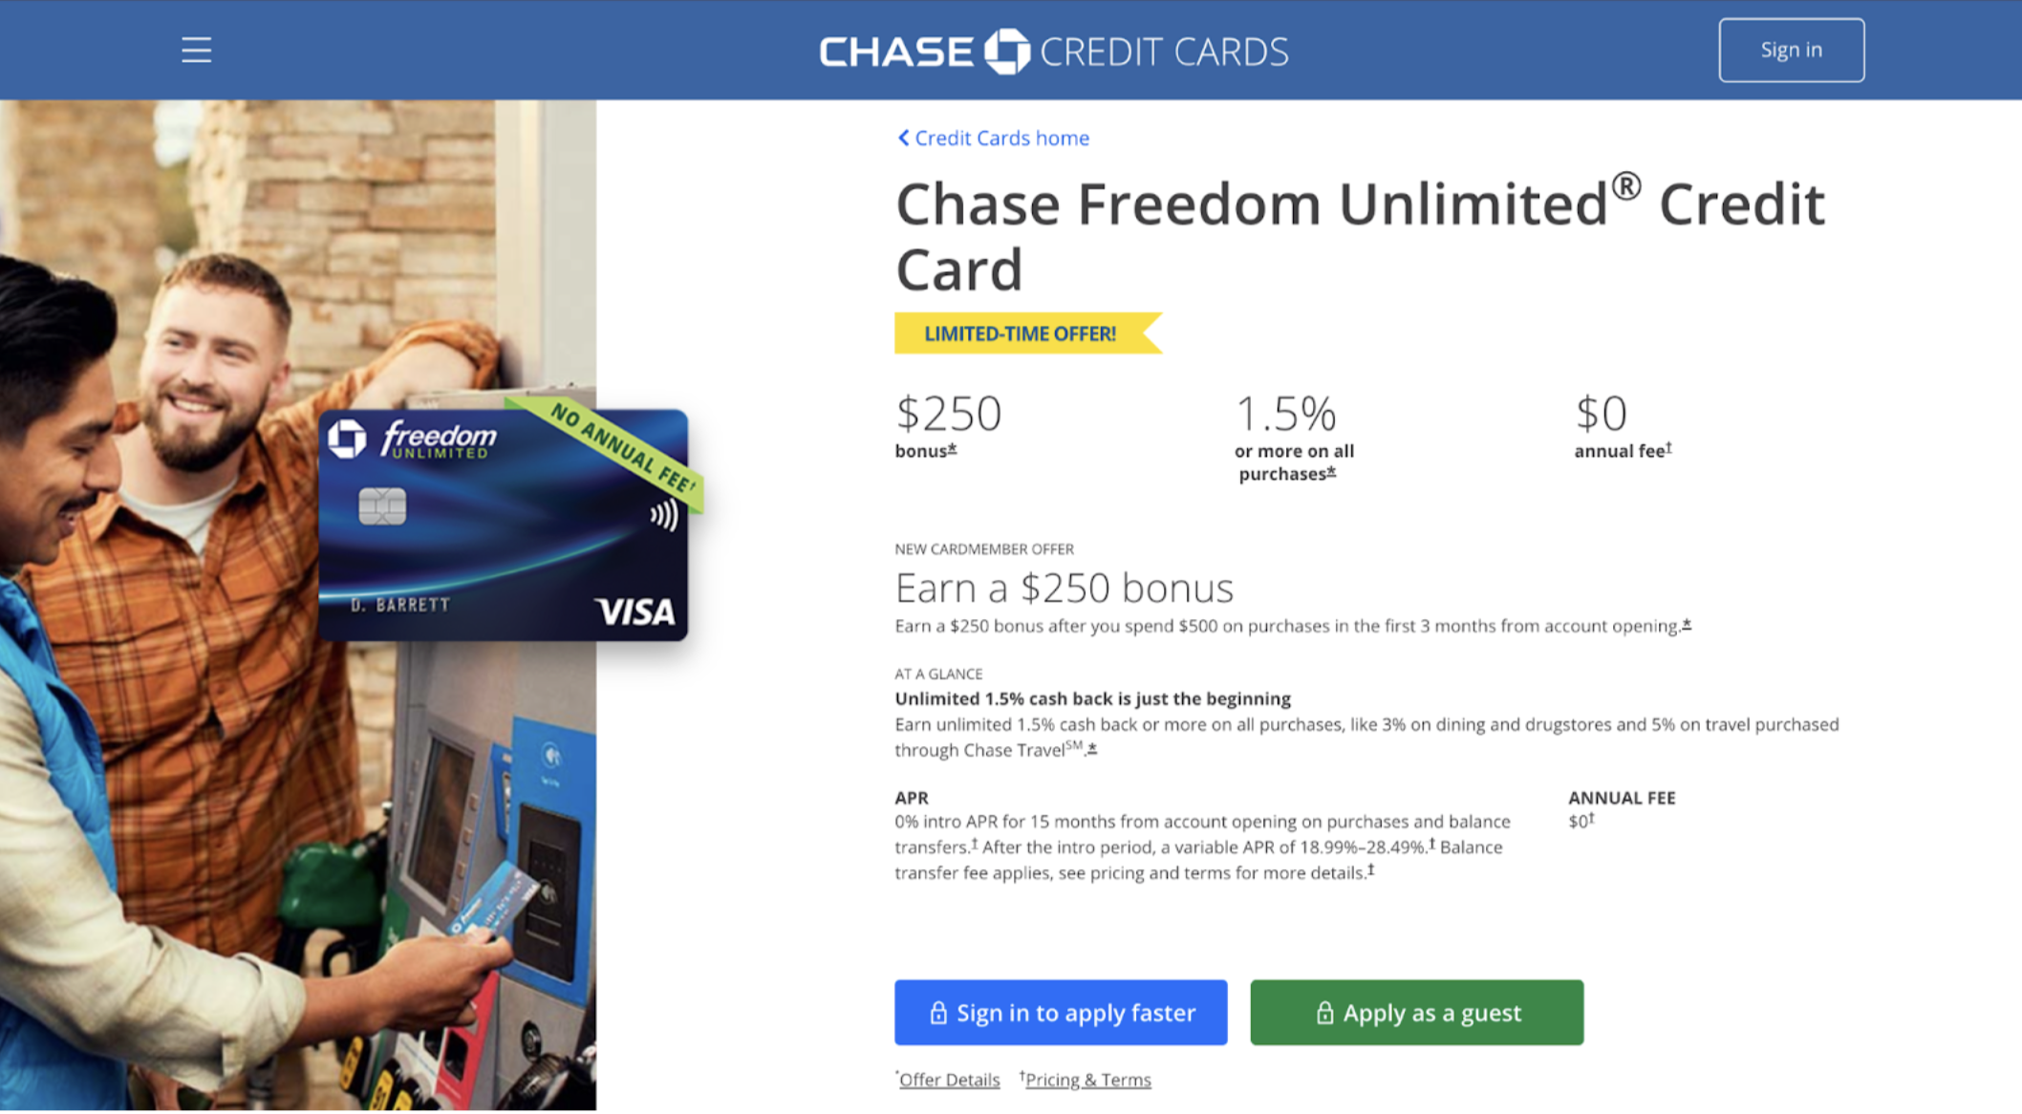Click the LIMITED-TIME OFFER! yellow banner
The height and width of the screenshot is (1114, 2022).
click(1020, 333)
